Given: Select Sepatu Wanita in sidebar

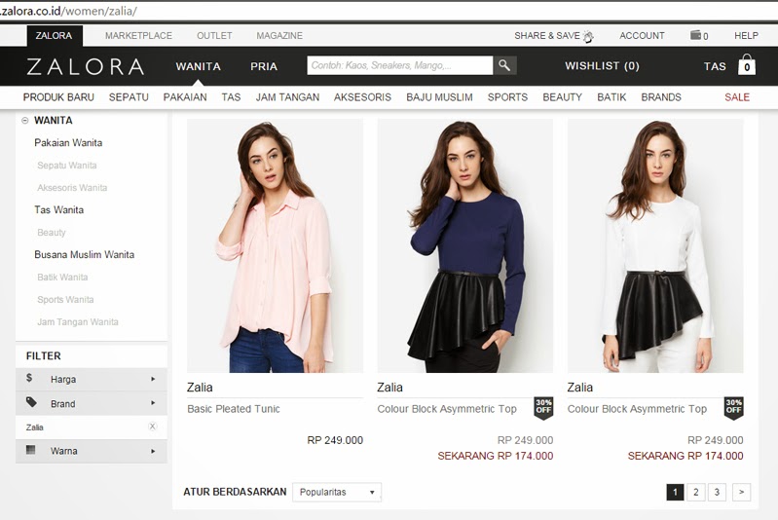Looking at the screenshot, I should coord(67,166).
